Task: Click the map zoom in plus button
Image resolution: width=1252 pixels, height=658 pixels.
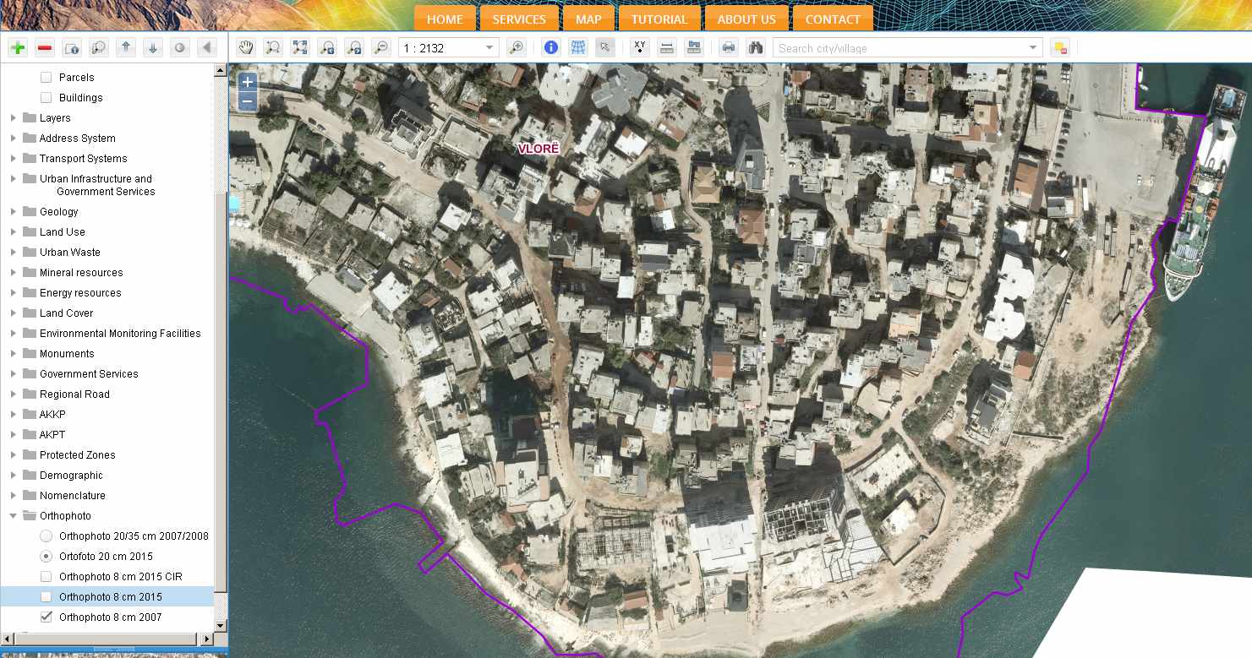Action: point(248,83)
